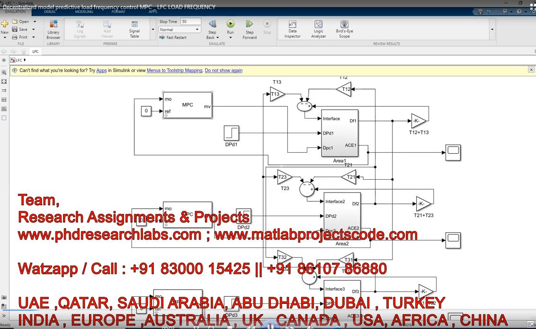Screen dimensions: 536x329
Task: Open the Menus to Toolstrip Mapping link
Action: pos(175,71)
